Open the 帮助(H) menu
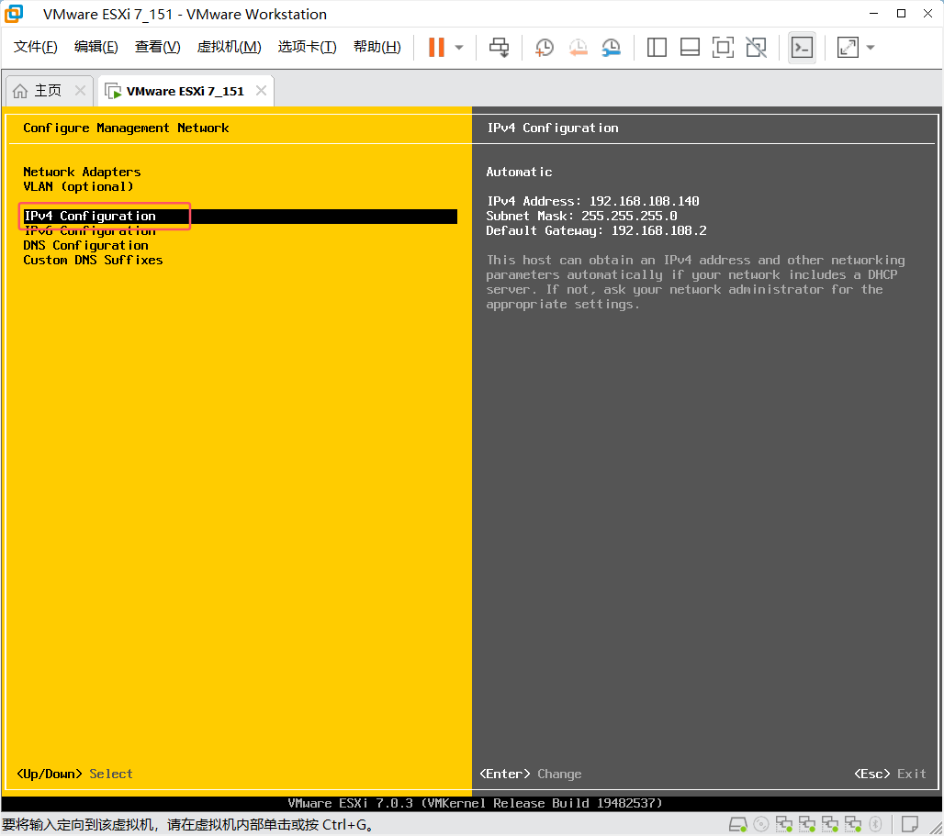The width and height of the screenshot is (944, 836). point(376,46)
